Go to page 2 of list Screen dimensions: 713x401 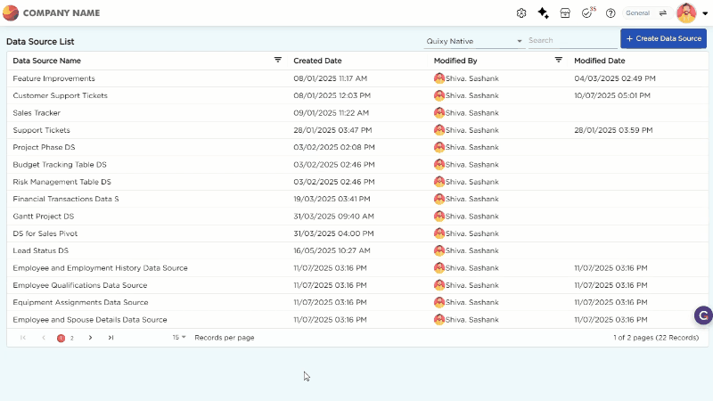pyautogui.click(x=72, y=338)
